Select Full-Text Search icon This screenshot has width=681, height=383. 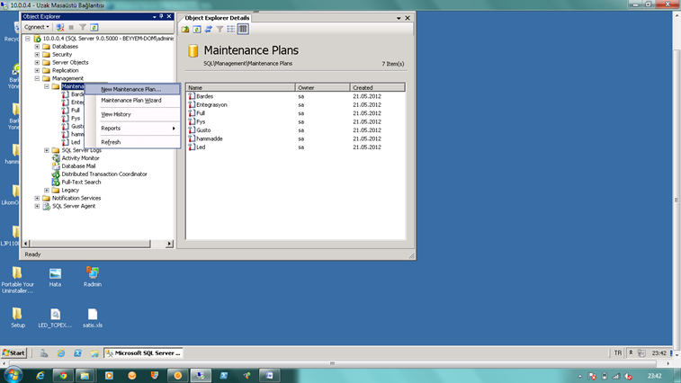(x=56, y=183)
